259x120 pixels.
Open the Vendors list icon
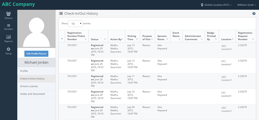(x=8, y=25)
